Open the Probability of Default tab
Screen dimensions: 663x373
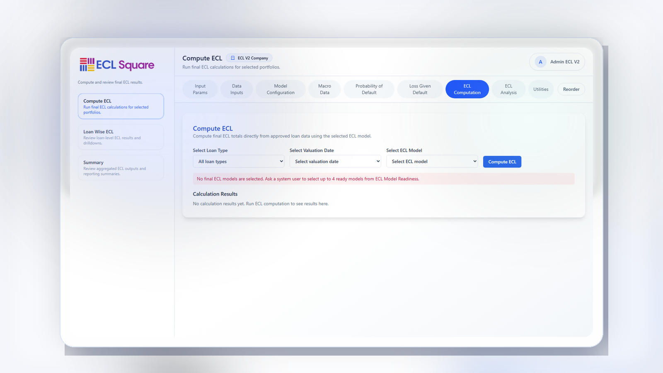[369, 89]
